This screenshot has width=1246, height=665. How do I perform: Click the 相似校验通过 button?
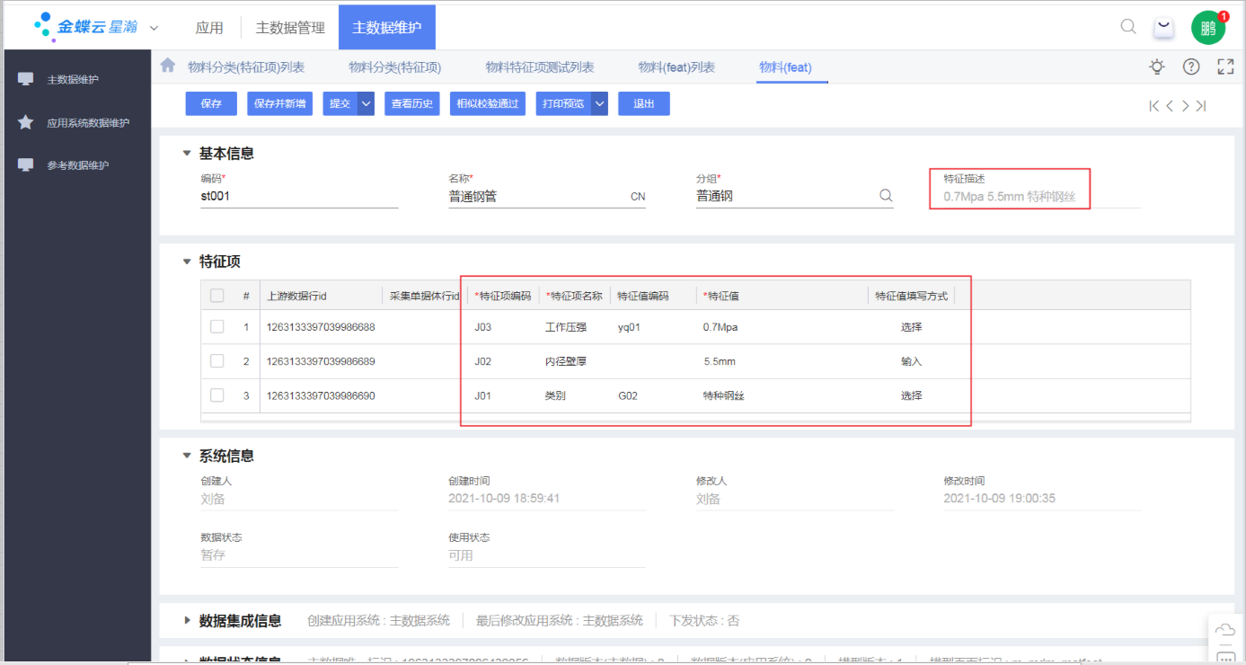click(x=488, y=103)
